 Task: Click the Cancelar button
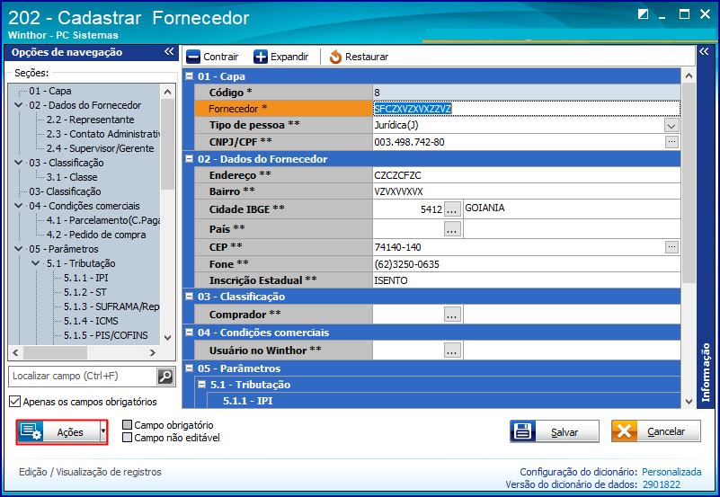[655, 431]
